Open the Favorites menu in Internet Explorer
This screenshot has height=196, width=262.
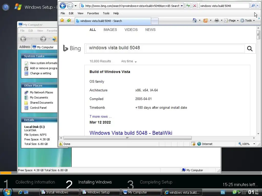point(93,13)
